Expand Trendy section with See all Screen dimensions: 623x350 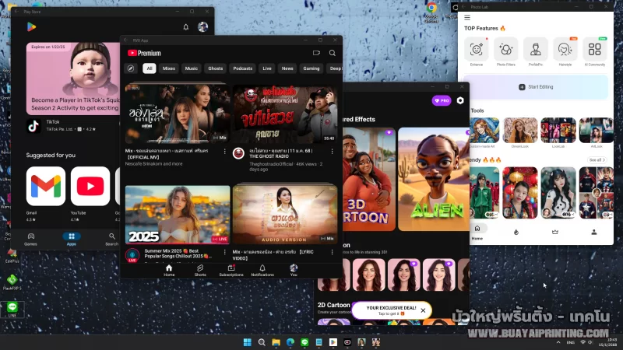[x=597, y=159]
